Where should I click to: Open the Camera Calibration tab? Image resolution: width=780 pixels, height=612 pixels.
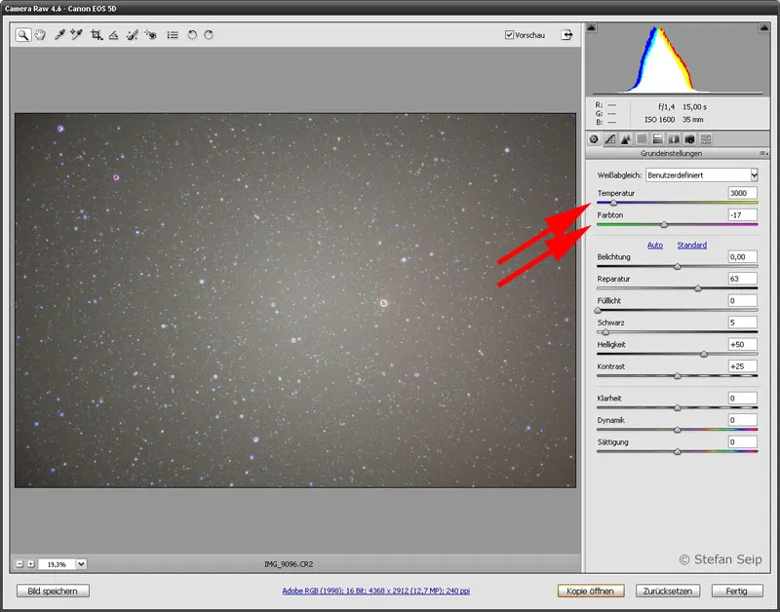[x=689, y=139]
